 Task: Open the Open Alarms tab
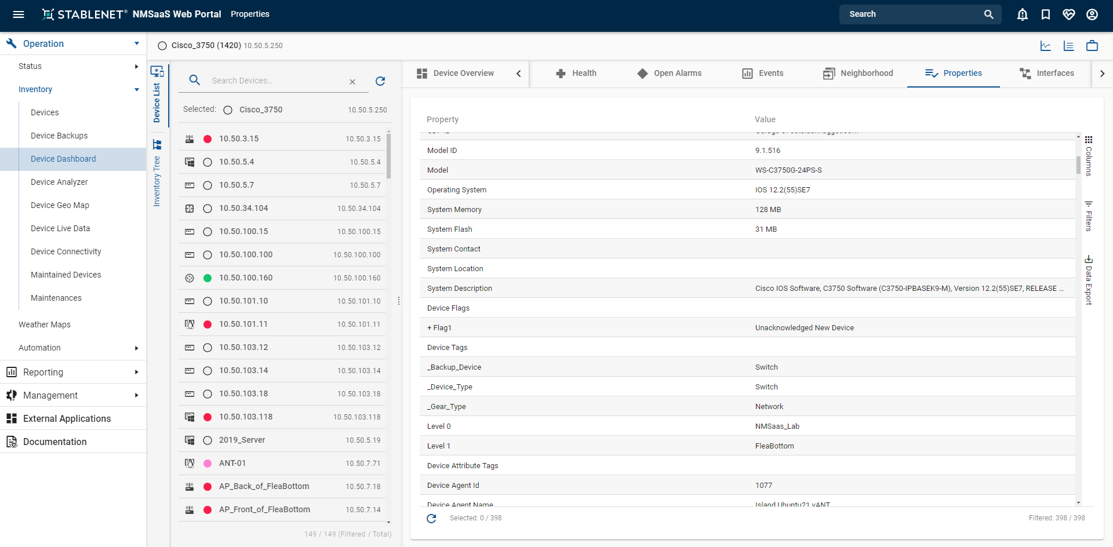pos(670,74)
